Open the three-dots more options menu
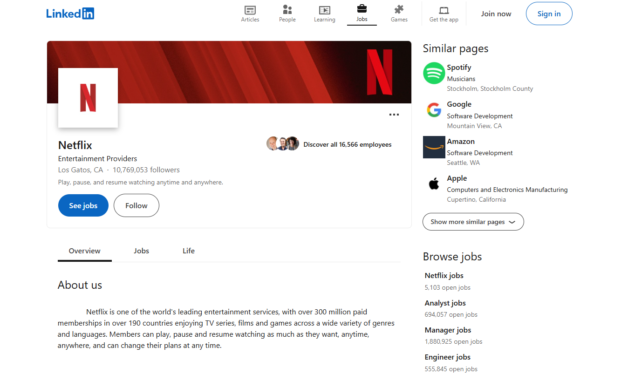 [x=394, y=115]
